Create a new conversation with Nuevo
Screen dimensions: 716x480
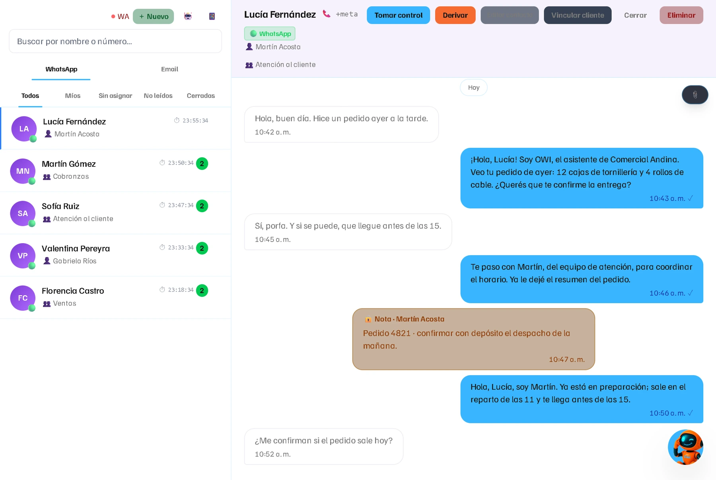coord(154,16)
